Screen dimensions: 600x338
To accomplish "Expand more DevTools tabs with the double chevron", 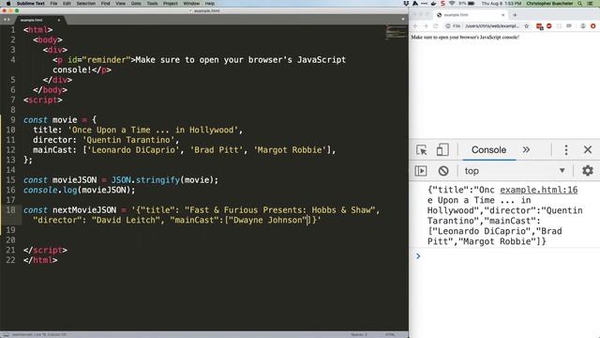I will coord(526,149).
